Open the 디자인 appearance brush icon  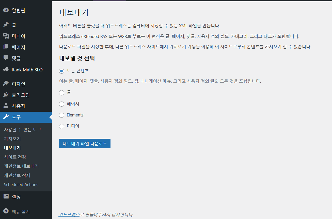[x=6, y=83]
